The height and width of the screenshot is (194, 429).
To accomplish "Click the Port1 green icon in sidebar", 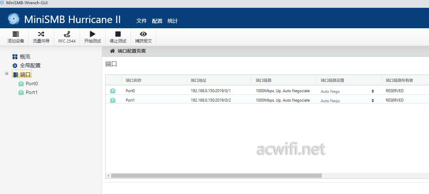I will point(21,92).
